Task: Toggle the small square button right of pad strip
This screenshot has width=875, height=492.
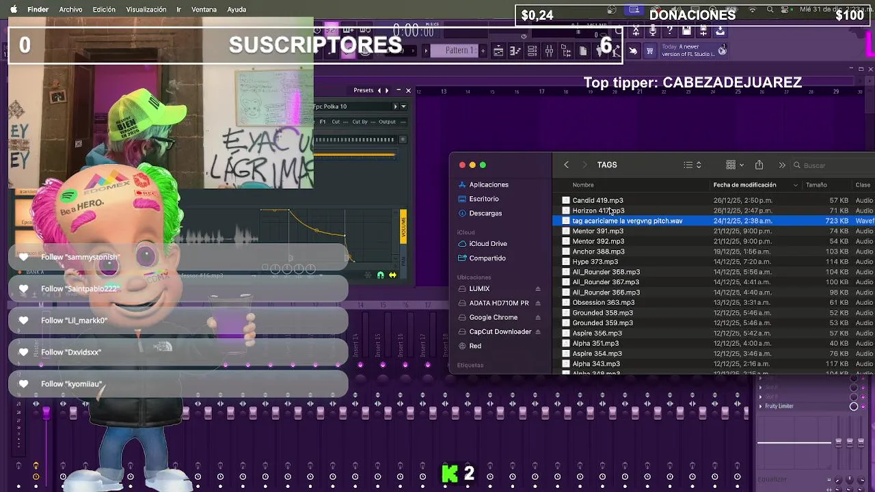Action: 403,139
